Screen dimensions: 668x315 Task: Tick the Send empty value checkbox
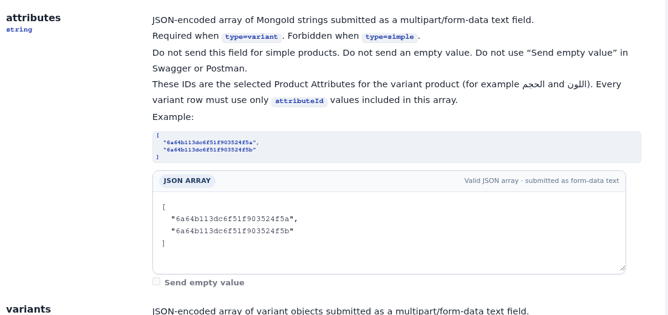click(156, 282)
